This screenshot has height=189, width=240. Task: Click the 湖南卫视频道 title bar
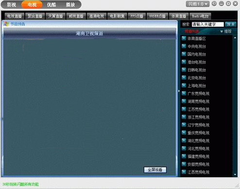click(x=89, y=34)
